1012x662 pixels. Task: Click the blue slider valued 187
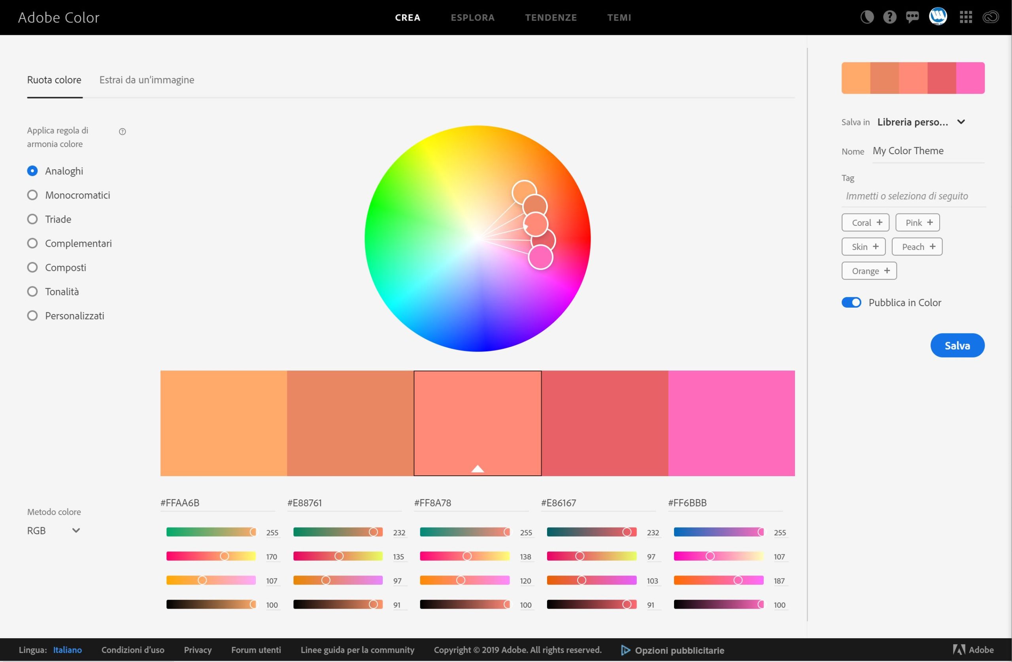719,580
